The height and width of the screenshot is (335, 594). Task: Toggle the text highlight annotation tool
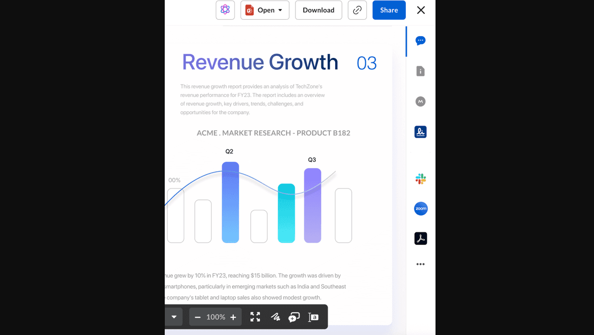coord(313,317)
